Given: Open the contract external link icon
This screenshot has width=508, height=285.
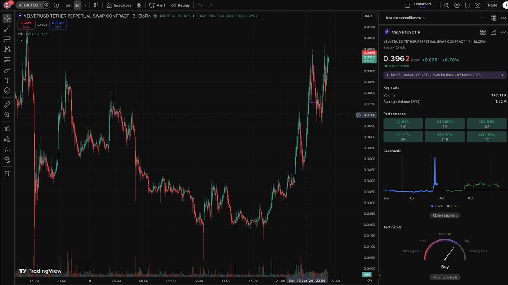Looking at the screenshot, I should coord(468,41).
